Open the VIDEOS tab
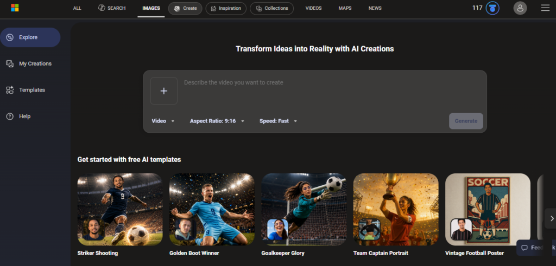Viewport: 556px width, 266px height. tap(313, 8)
